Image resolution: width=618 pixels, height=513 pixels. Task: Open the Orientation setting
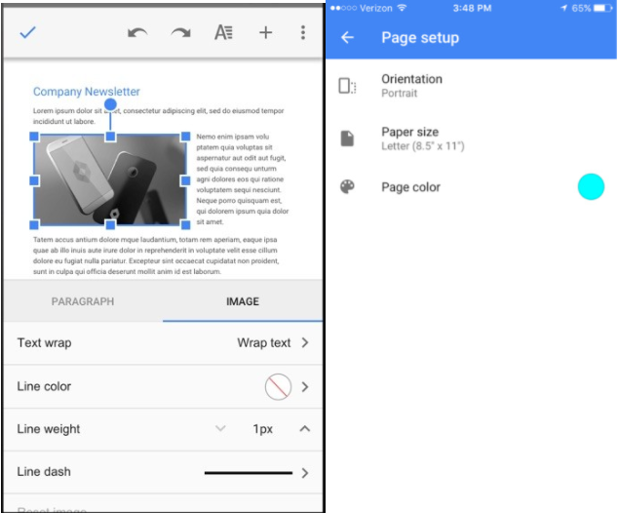472,86
